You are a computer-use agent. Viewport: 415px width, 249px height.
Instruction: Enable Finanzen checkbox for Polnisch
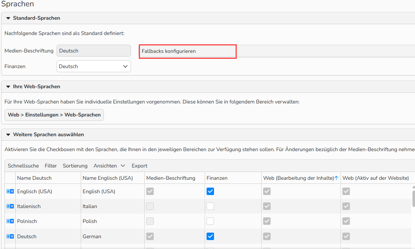[210, 221]
